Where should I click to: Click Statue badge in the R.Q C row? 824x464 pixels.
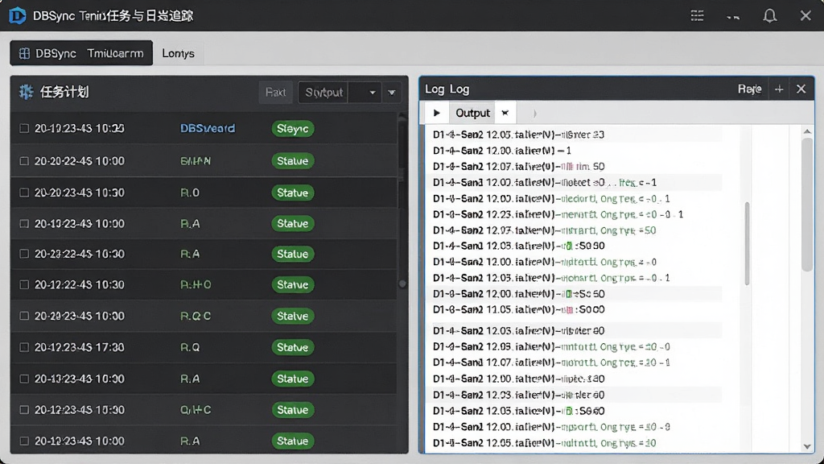293,316
